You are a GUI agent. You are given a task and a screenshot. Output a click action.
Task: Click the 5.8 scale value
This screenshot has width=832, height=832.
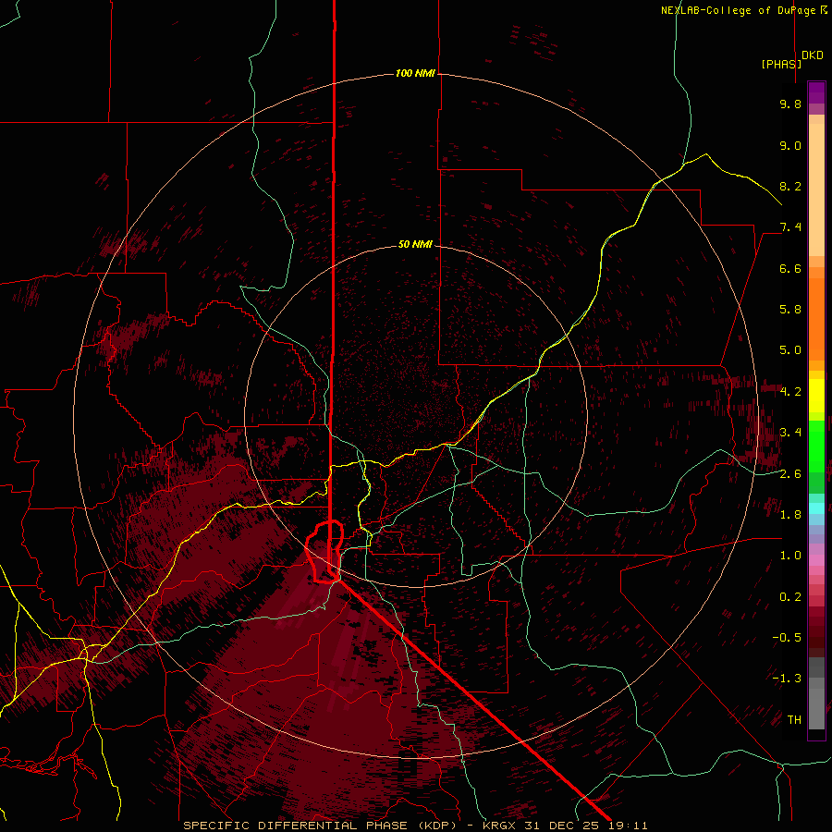click(790, 310)
